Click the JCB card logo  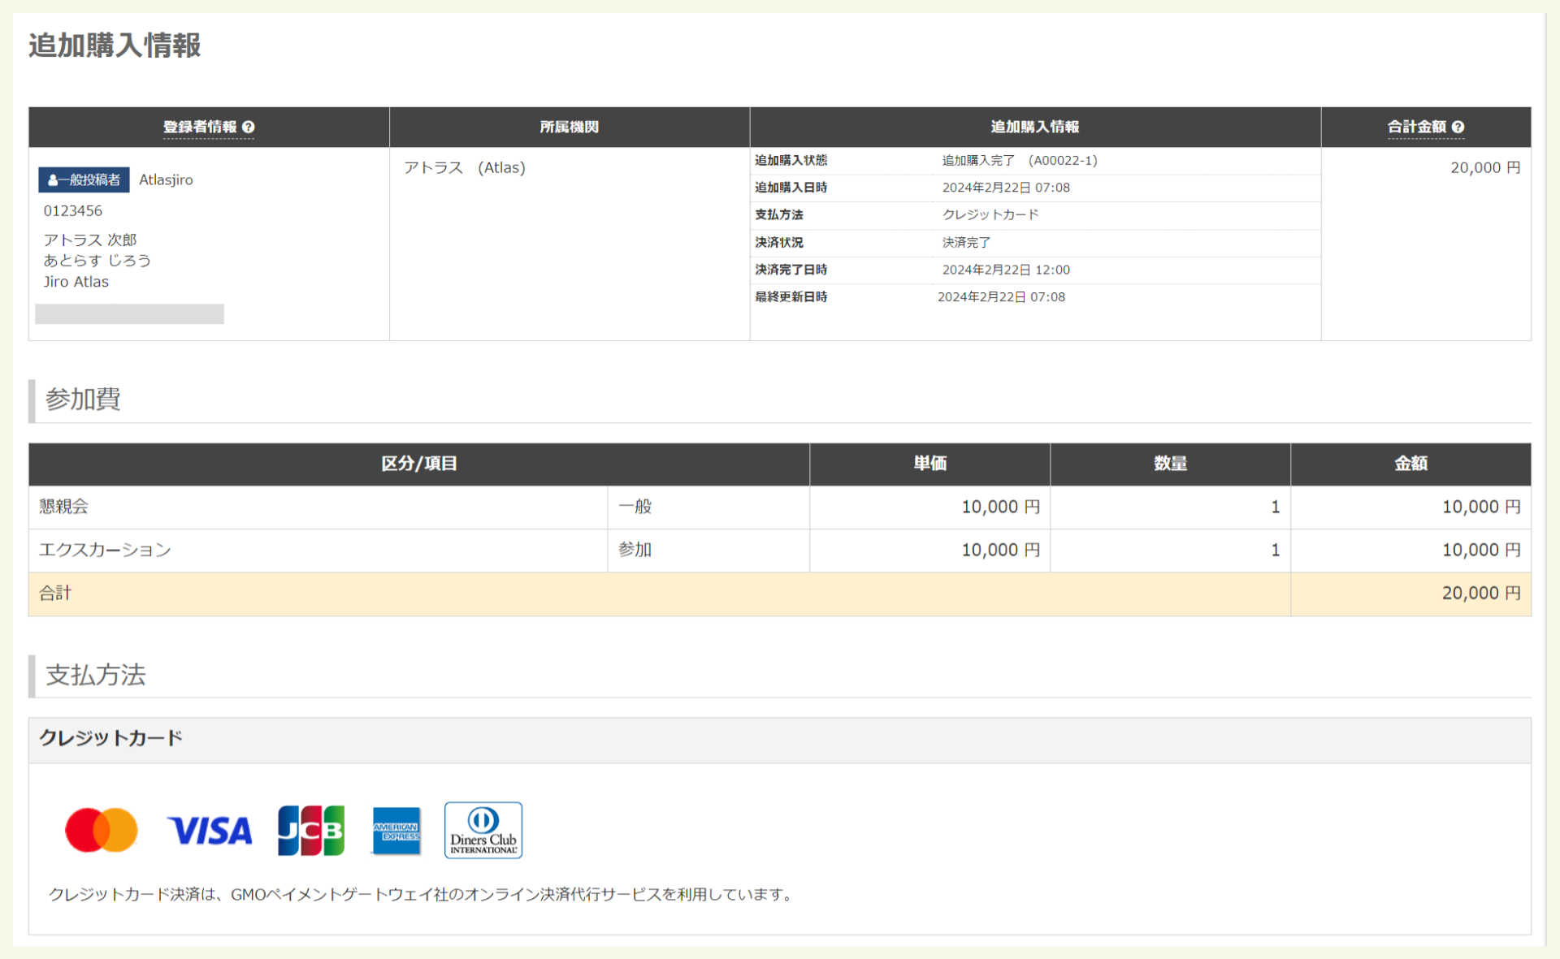310,830
